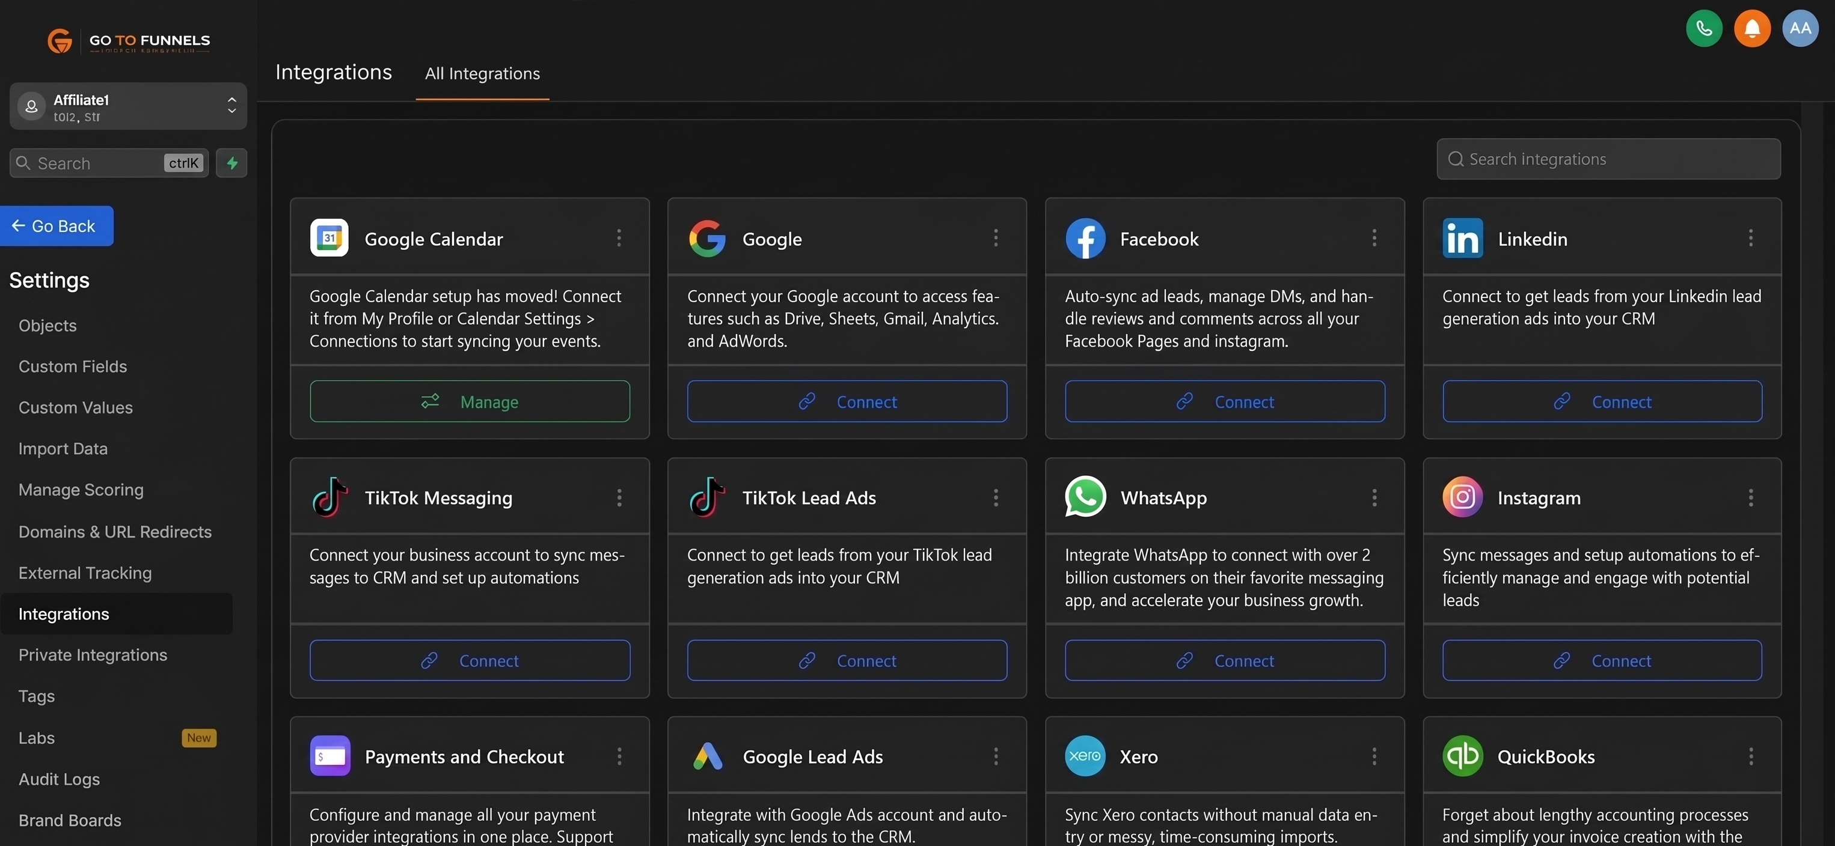Connect the Instagram integration
1835x846 pixels.
pyautogui.click(x=1602, y=660)
